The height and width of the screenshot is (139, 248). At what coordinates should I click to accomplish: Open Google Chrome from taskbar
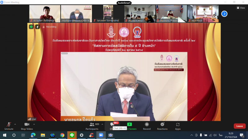pos(62,135)
